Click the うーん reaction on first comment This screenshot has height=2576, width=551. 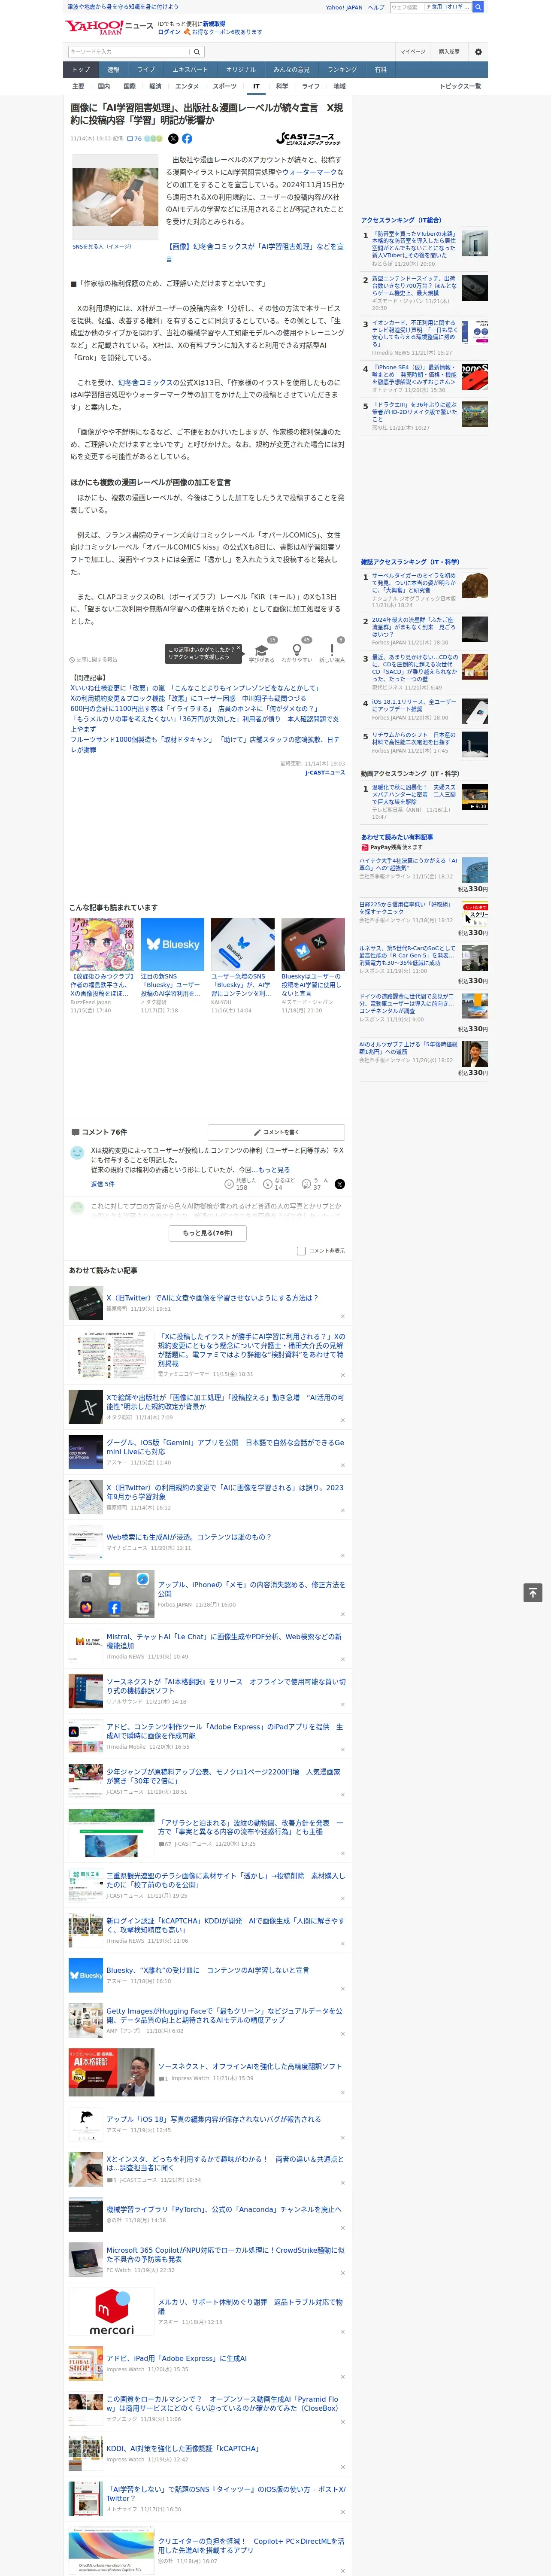[x=307, y=1184]
